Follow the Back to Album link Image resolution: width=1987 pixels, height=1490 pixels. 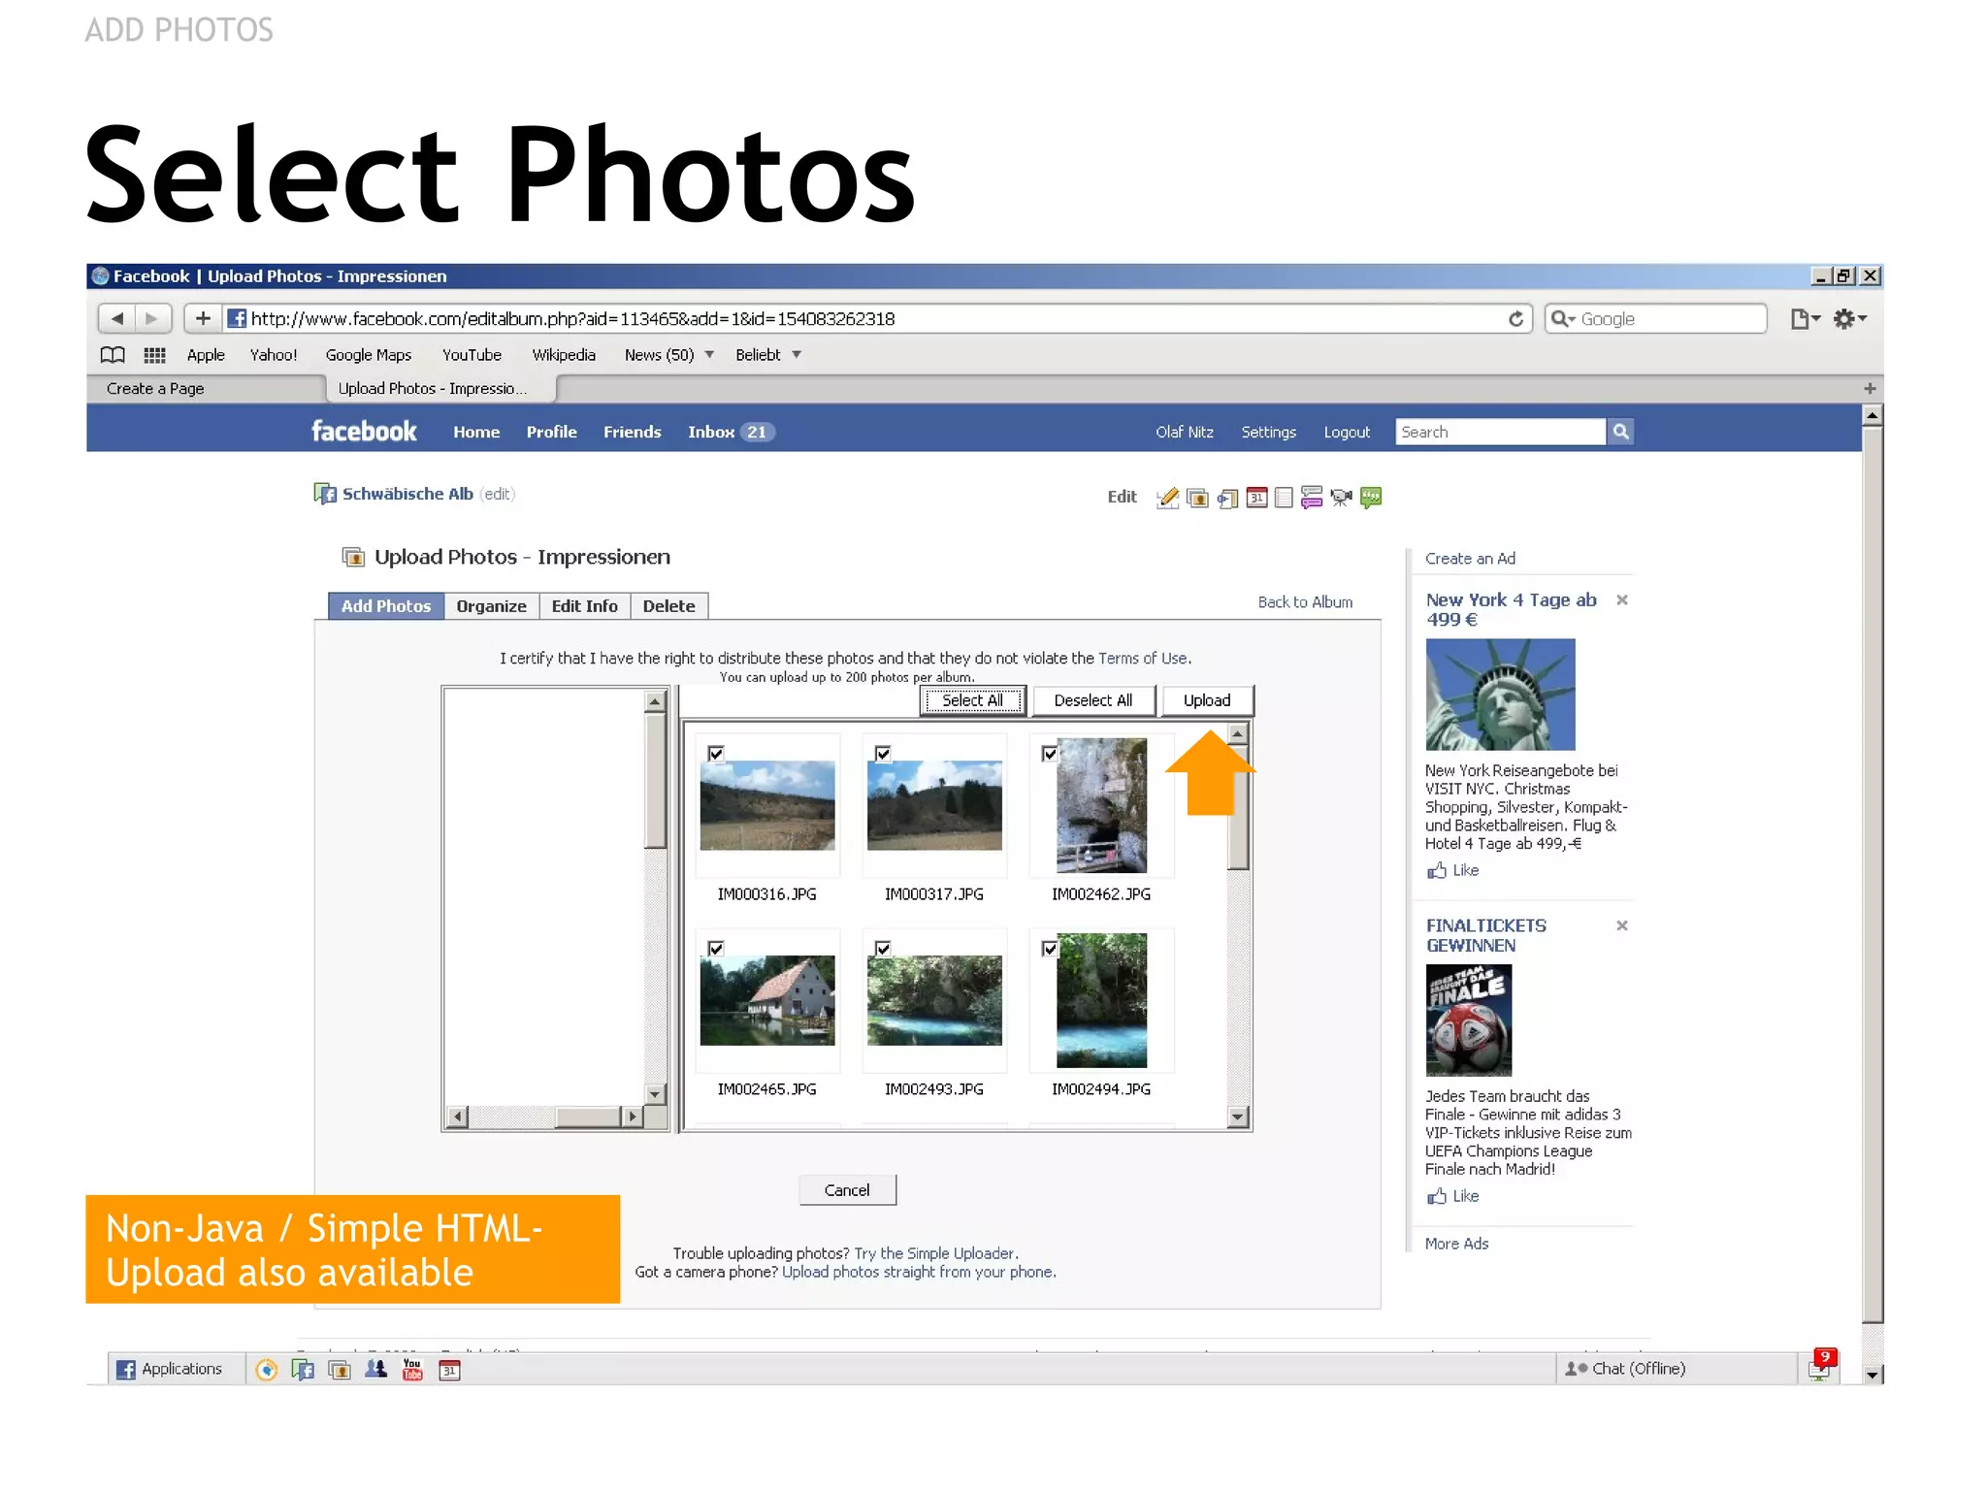1305,602
